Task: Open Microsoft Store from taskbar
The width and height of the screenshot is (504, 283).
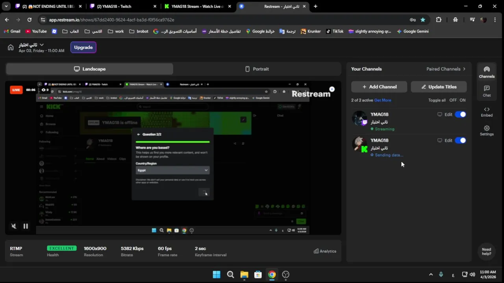Action: [x=258, y=275]
